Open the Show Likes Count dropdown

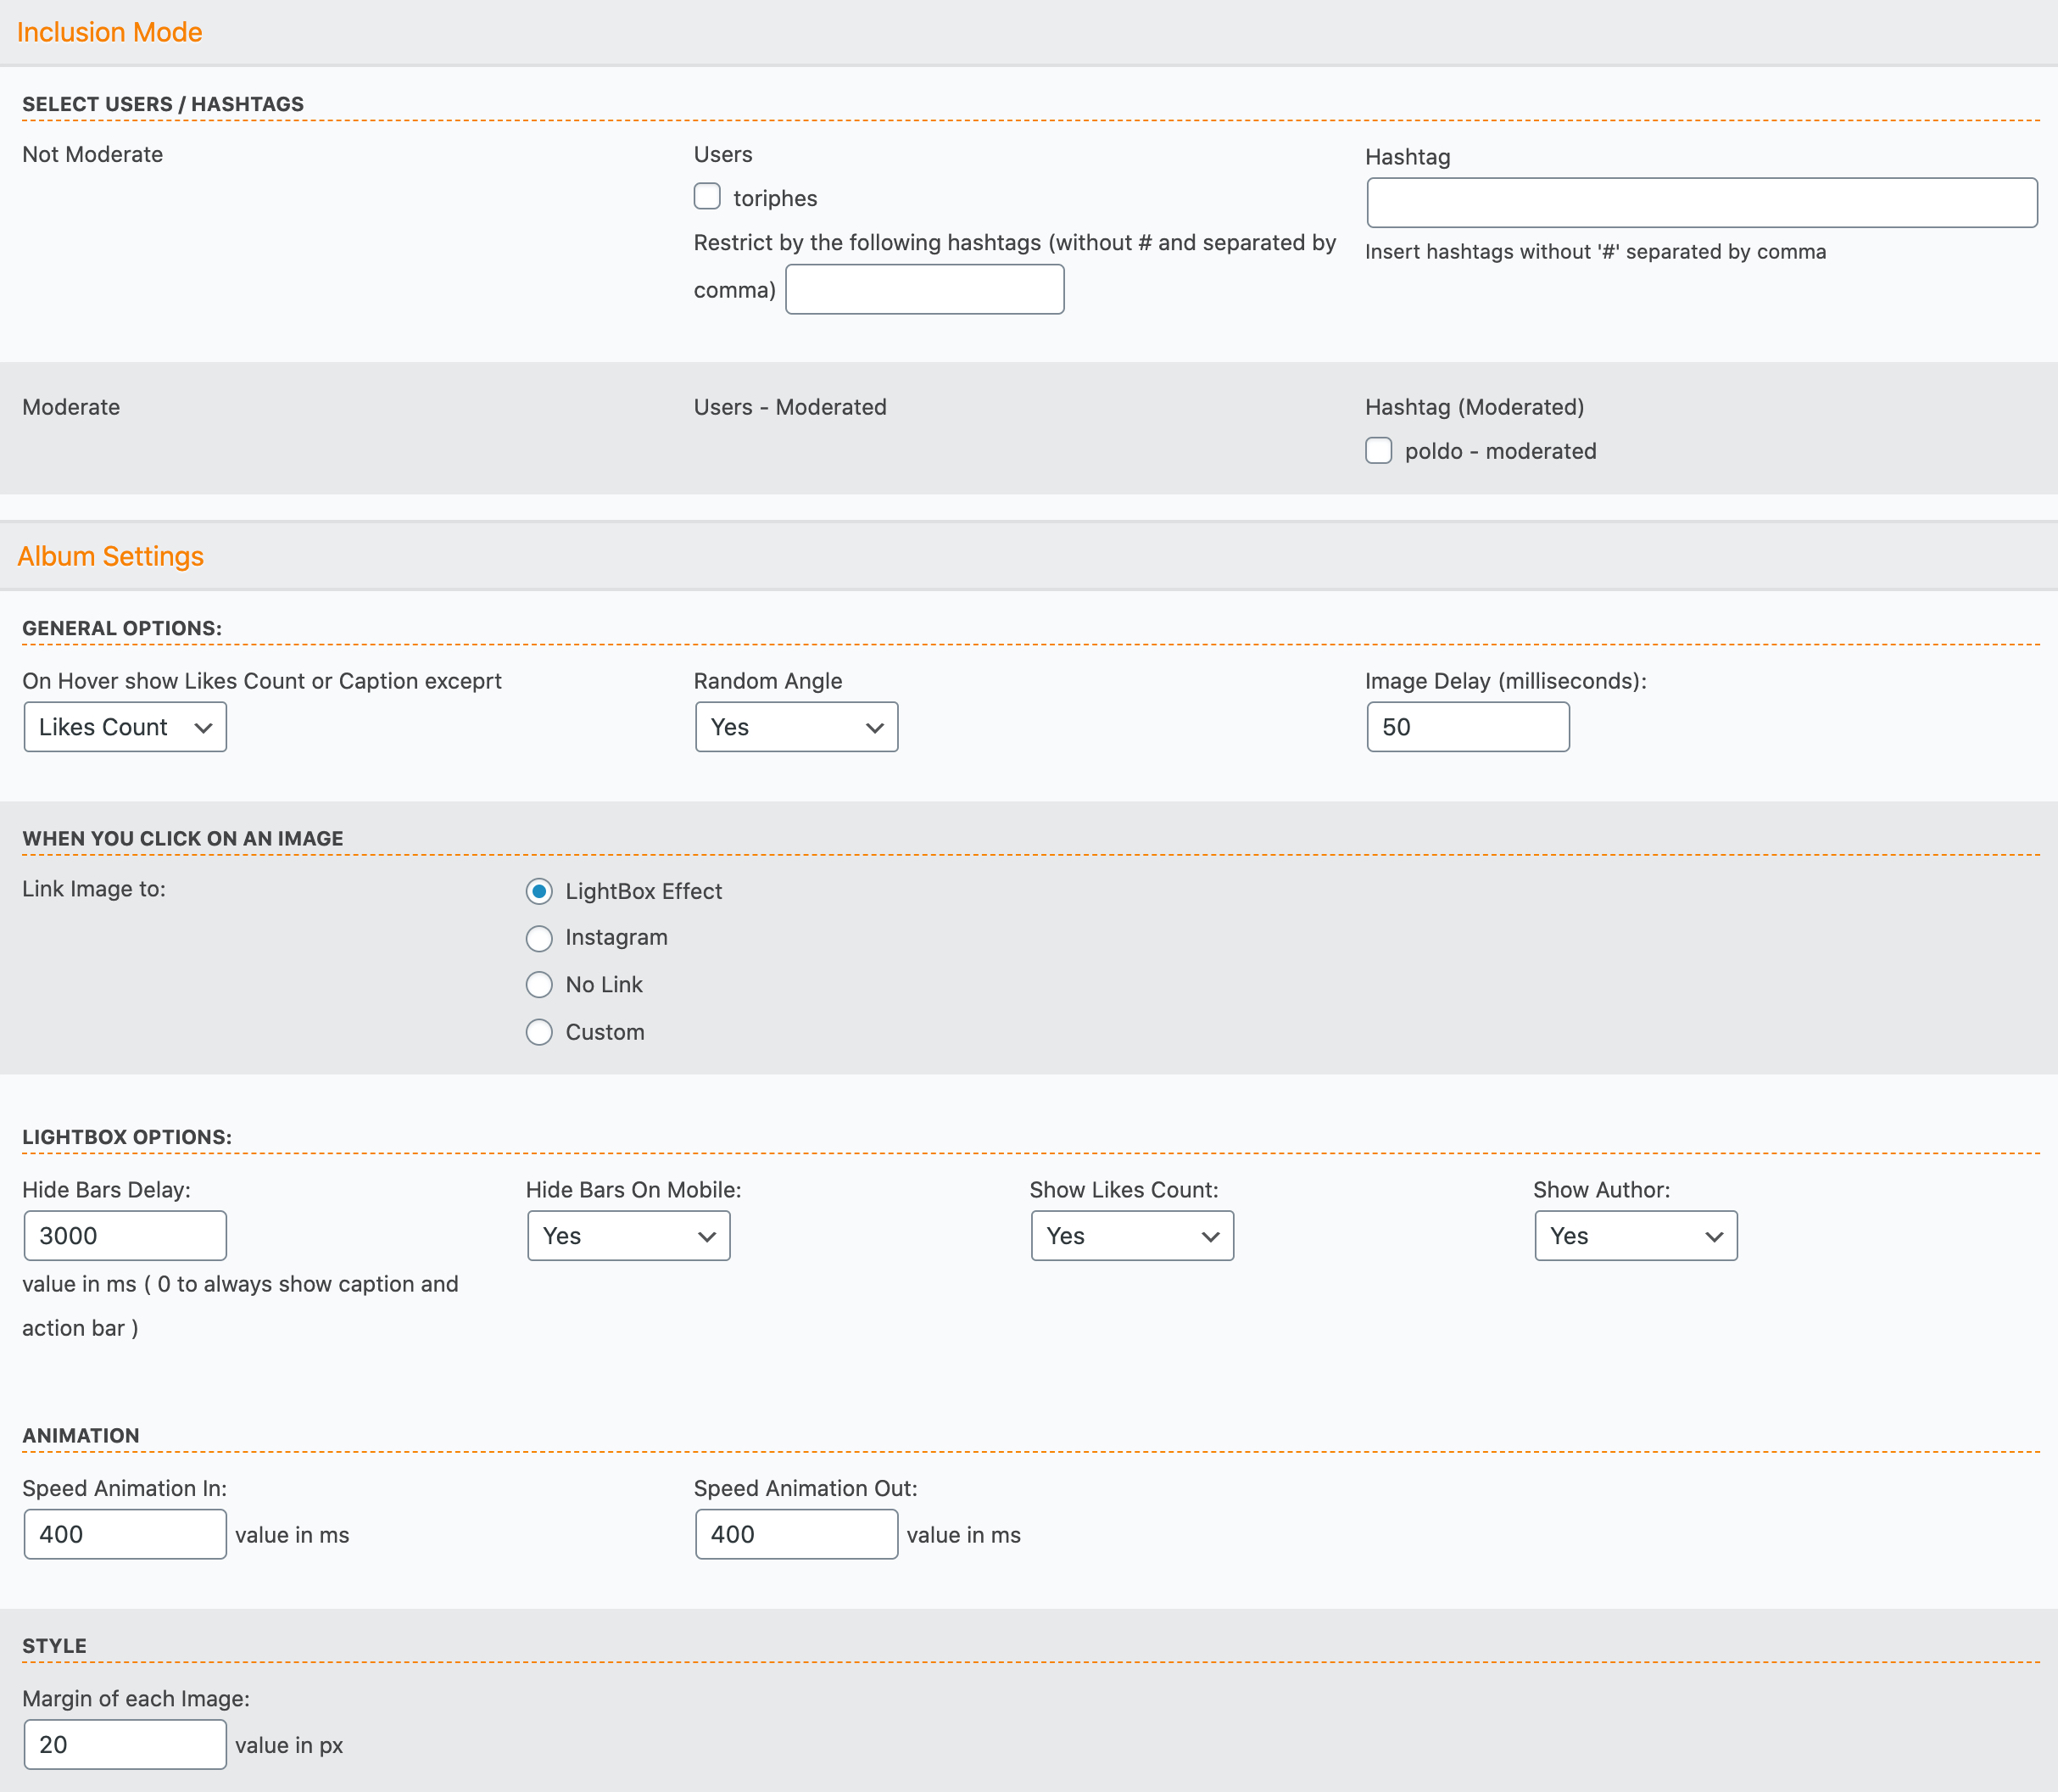click(1132, 1236)
